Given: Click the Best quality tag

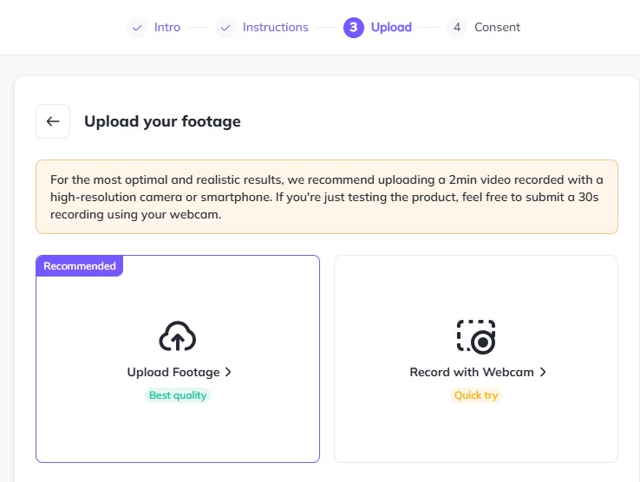Looking at the screenshot, I should [178, 395].
